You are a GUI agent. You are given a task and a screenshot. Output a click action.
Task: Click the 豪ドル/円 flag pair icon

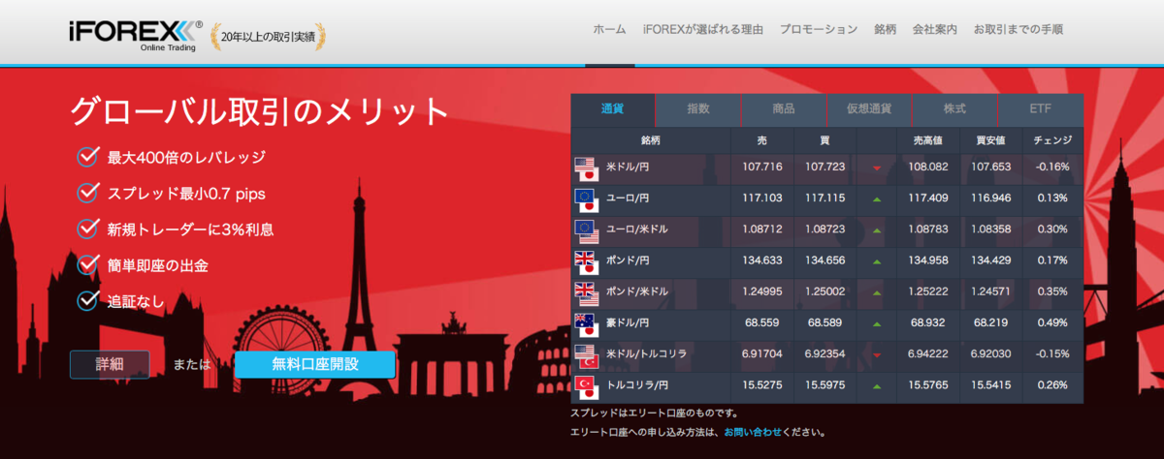point(585,324)
